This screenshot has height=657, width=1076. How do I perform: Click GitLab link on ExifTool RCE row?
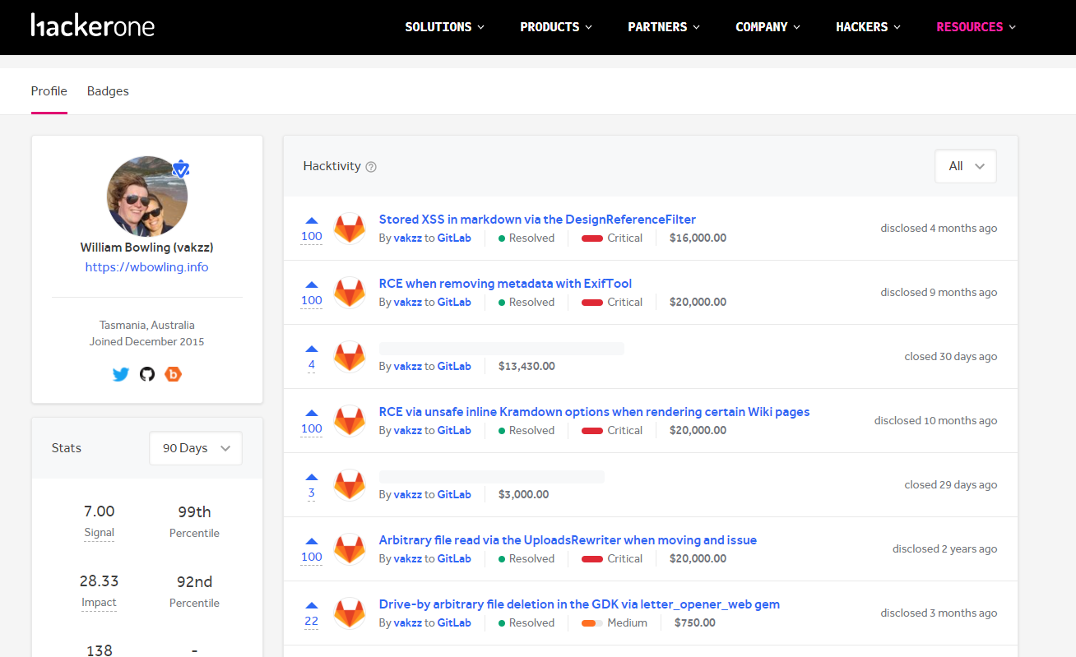454,303
